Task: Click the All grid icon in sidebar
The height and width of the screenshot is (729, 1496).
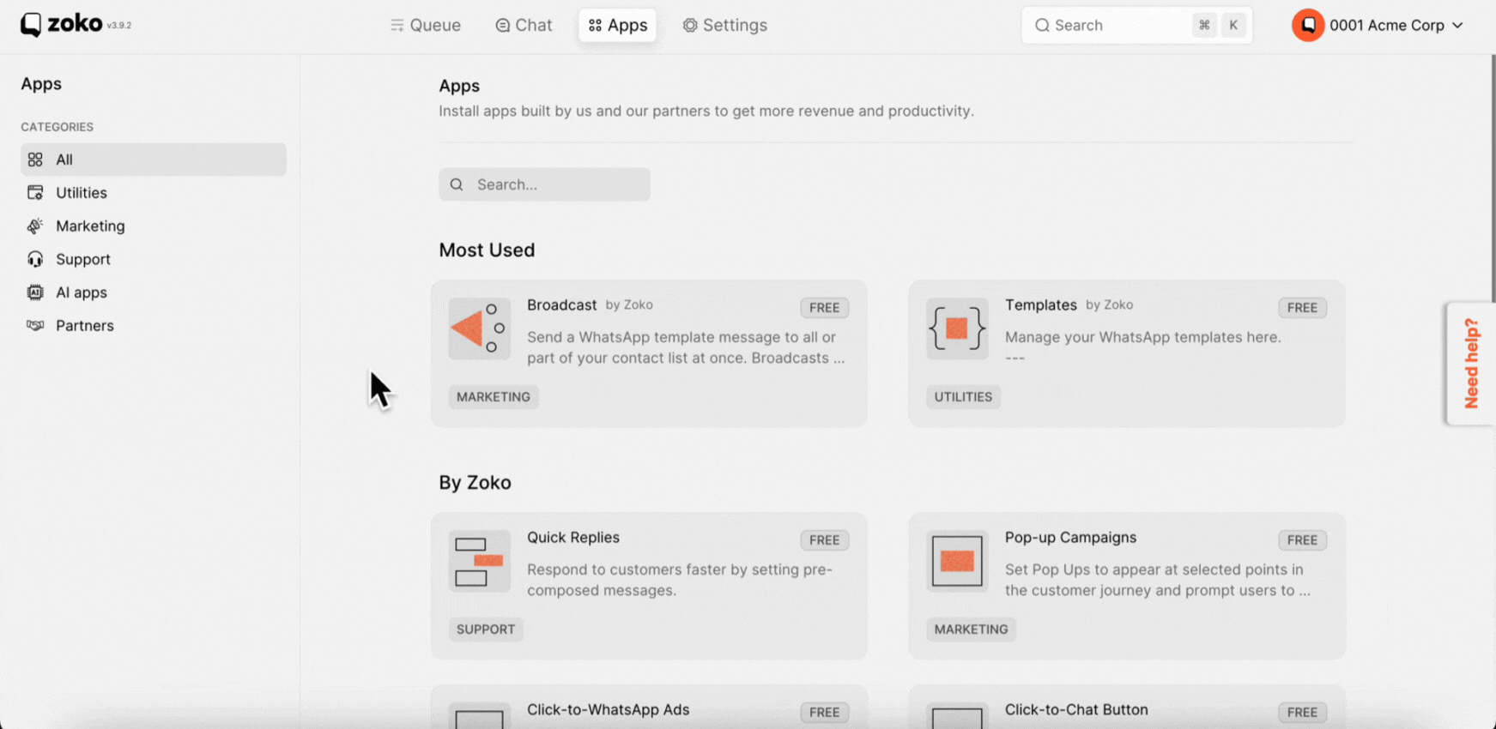Action: click(35, 160)
